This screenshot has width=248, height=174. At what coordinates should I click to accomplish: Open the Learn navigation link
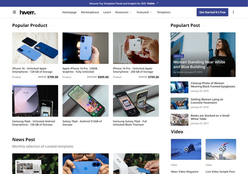pos(107,12)
